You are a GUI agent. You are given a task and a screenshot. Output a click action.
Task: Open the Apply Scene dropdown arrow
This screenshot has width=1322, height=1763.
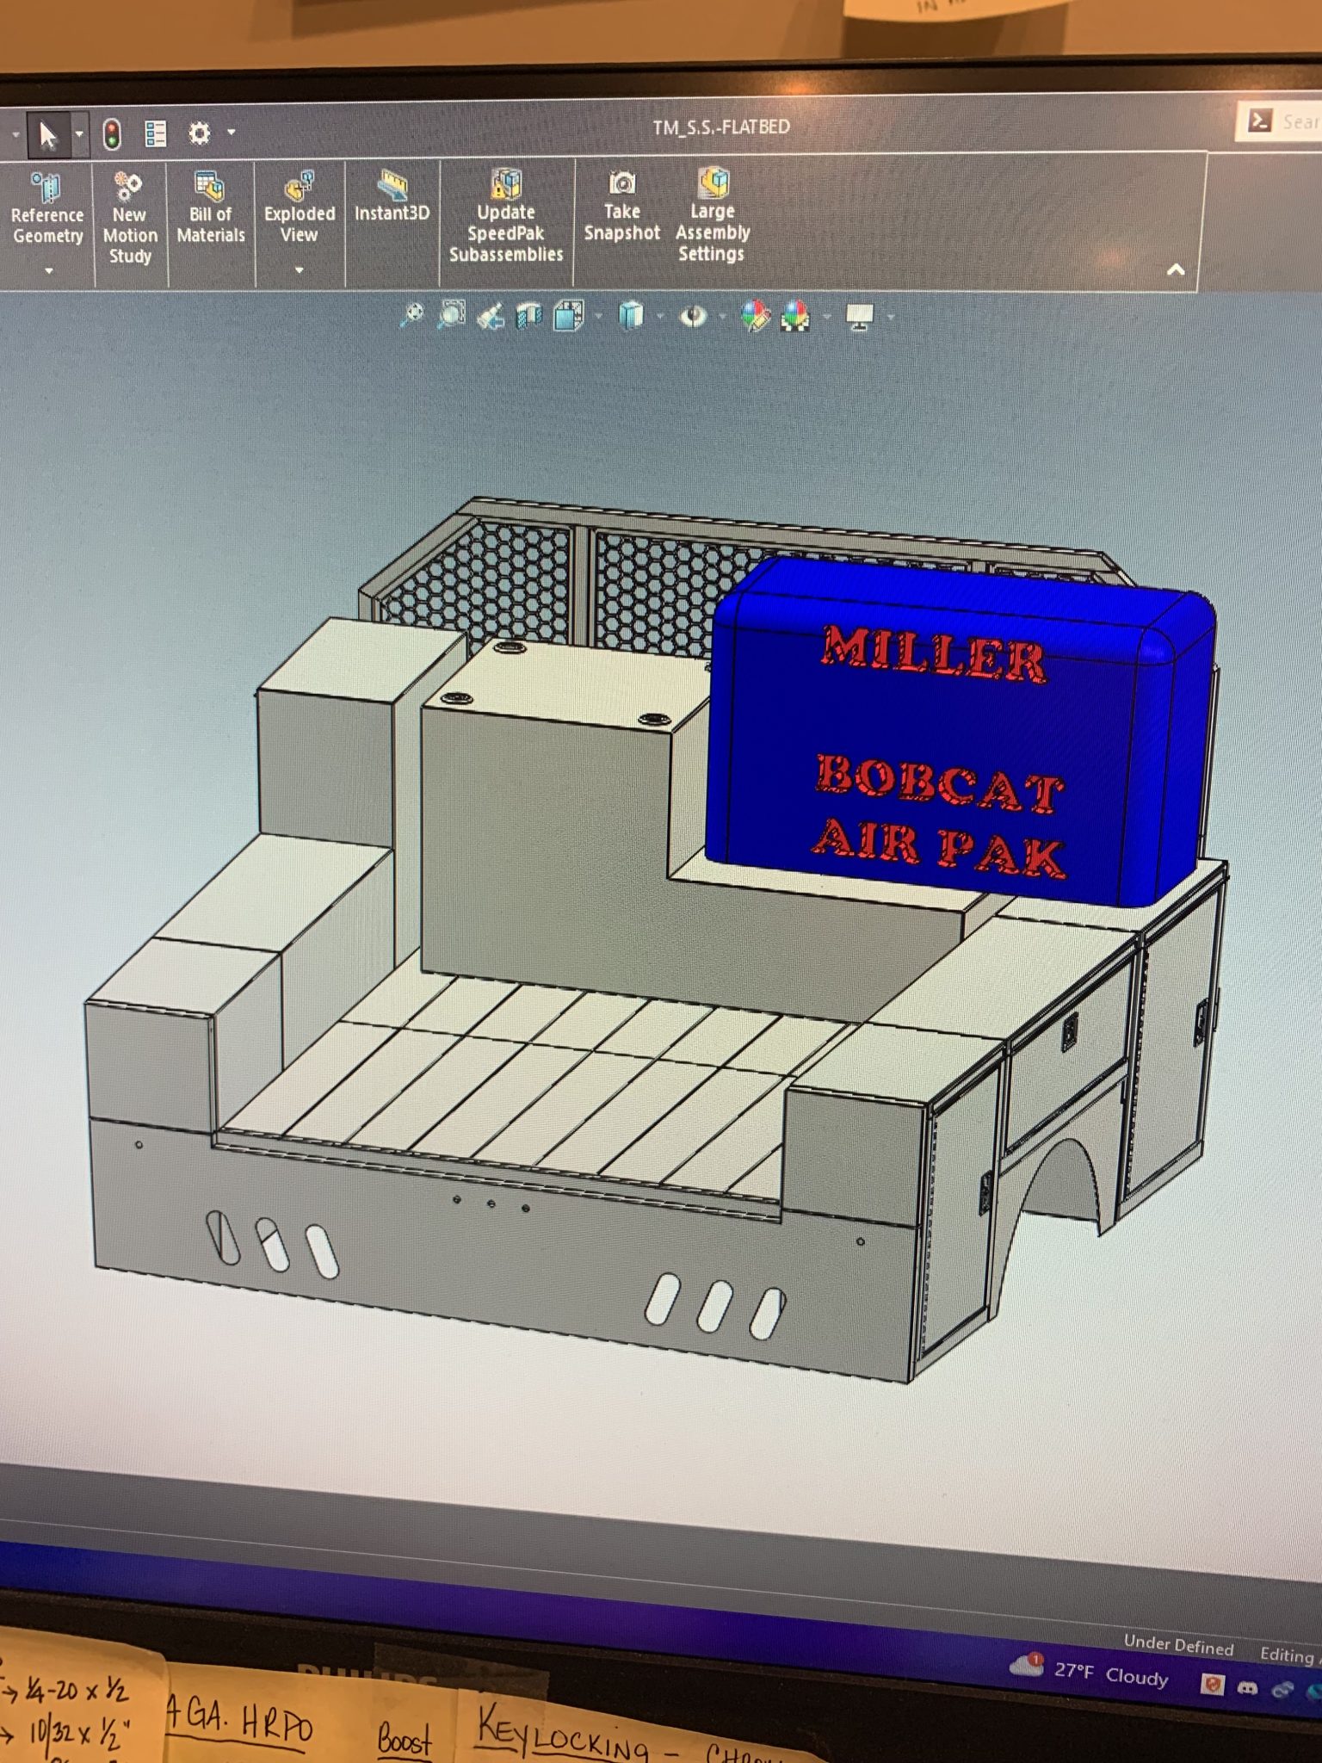pos(826,317)
